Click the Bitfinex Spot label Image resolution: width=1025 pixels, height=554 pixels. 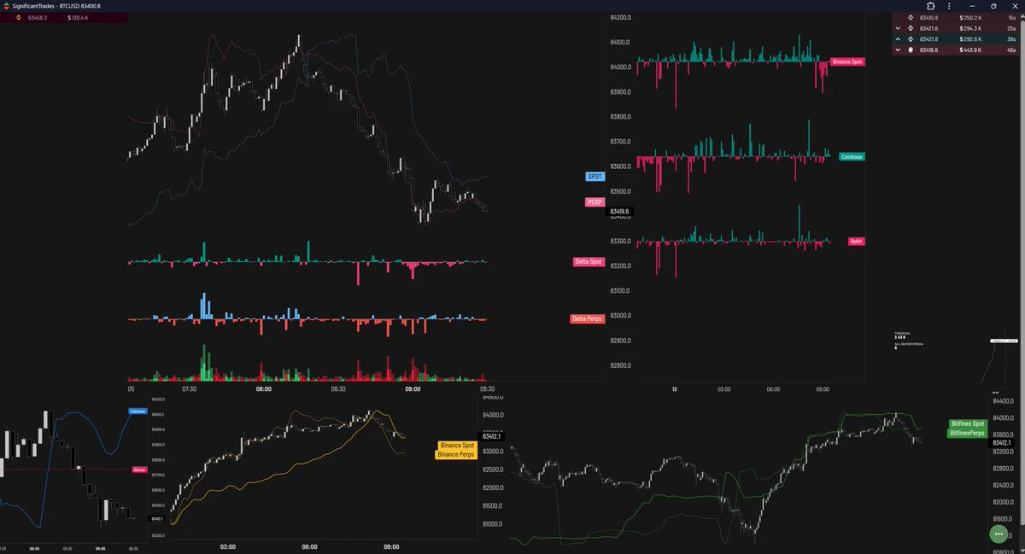968,424
